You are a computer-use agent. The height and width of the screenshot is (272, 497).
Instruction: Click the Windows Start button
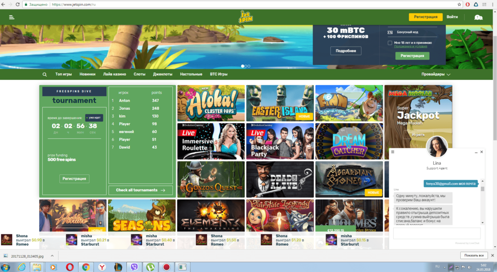pyautogui.click(x=5, y=267)
